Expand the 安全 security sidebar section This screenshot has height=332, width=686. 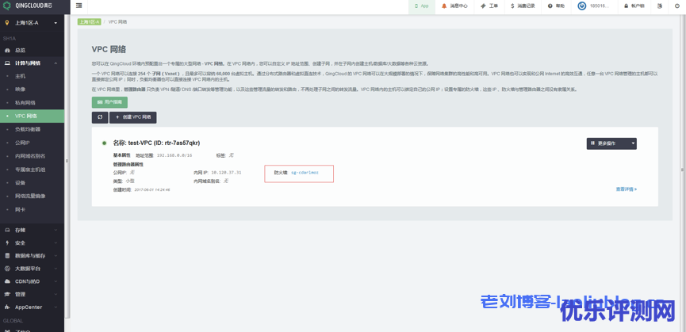[32, 242]
